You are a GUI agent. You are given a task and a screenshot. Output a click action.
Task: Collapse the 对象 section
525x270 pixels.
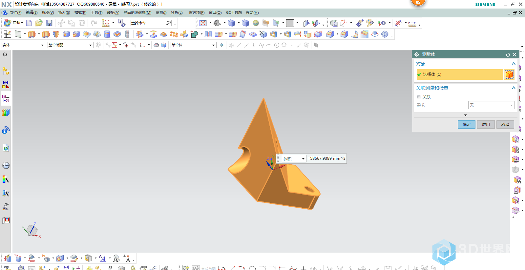pyautogui.click(x=514, y=64)
